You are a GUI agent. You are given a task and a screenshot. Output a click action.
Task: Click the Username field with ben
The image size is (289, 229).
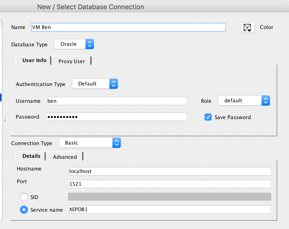click(117, 101)
